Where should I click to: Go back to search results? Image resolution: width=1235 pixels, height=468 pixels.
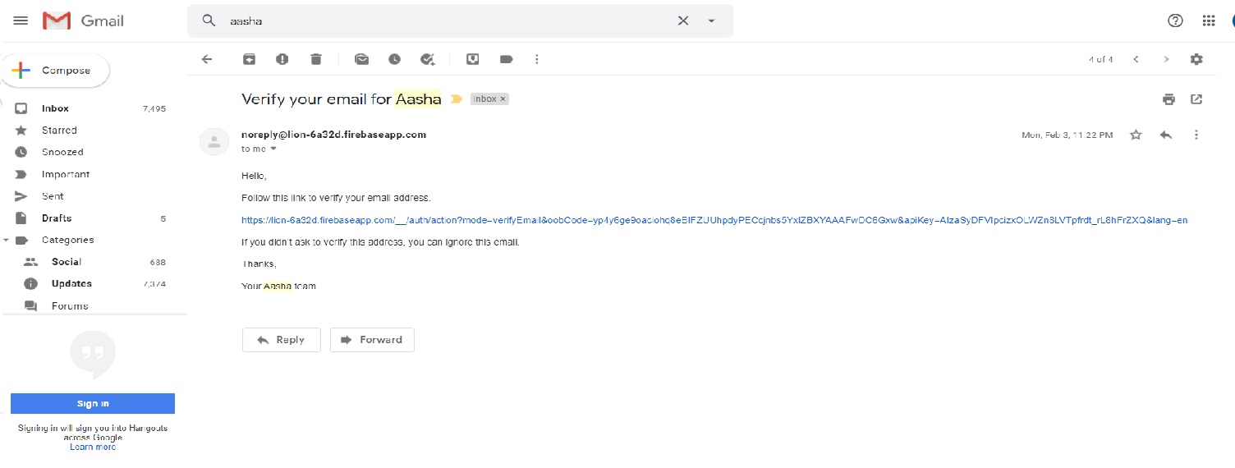[x=207, y=59]
